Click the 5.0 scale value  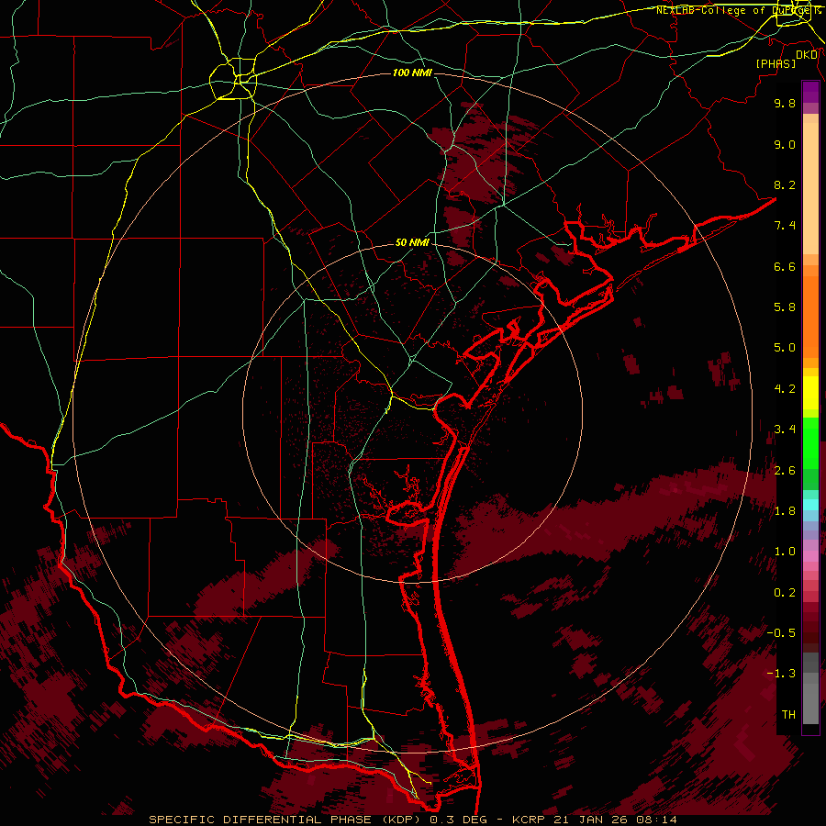(785, 348)
